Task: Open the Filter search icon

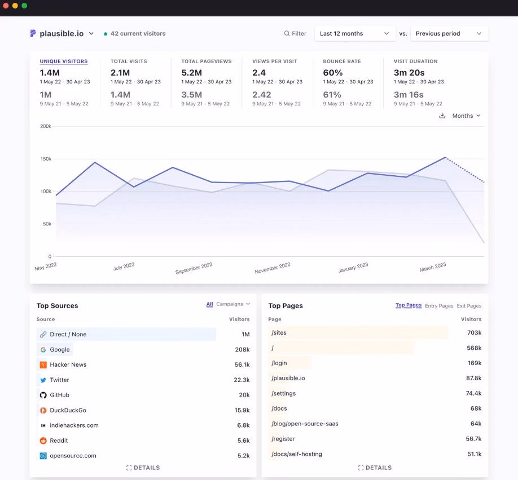Action: pyautogui.click(x=287, y=33)
